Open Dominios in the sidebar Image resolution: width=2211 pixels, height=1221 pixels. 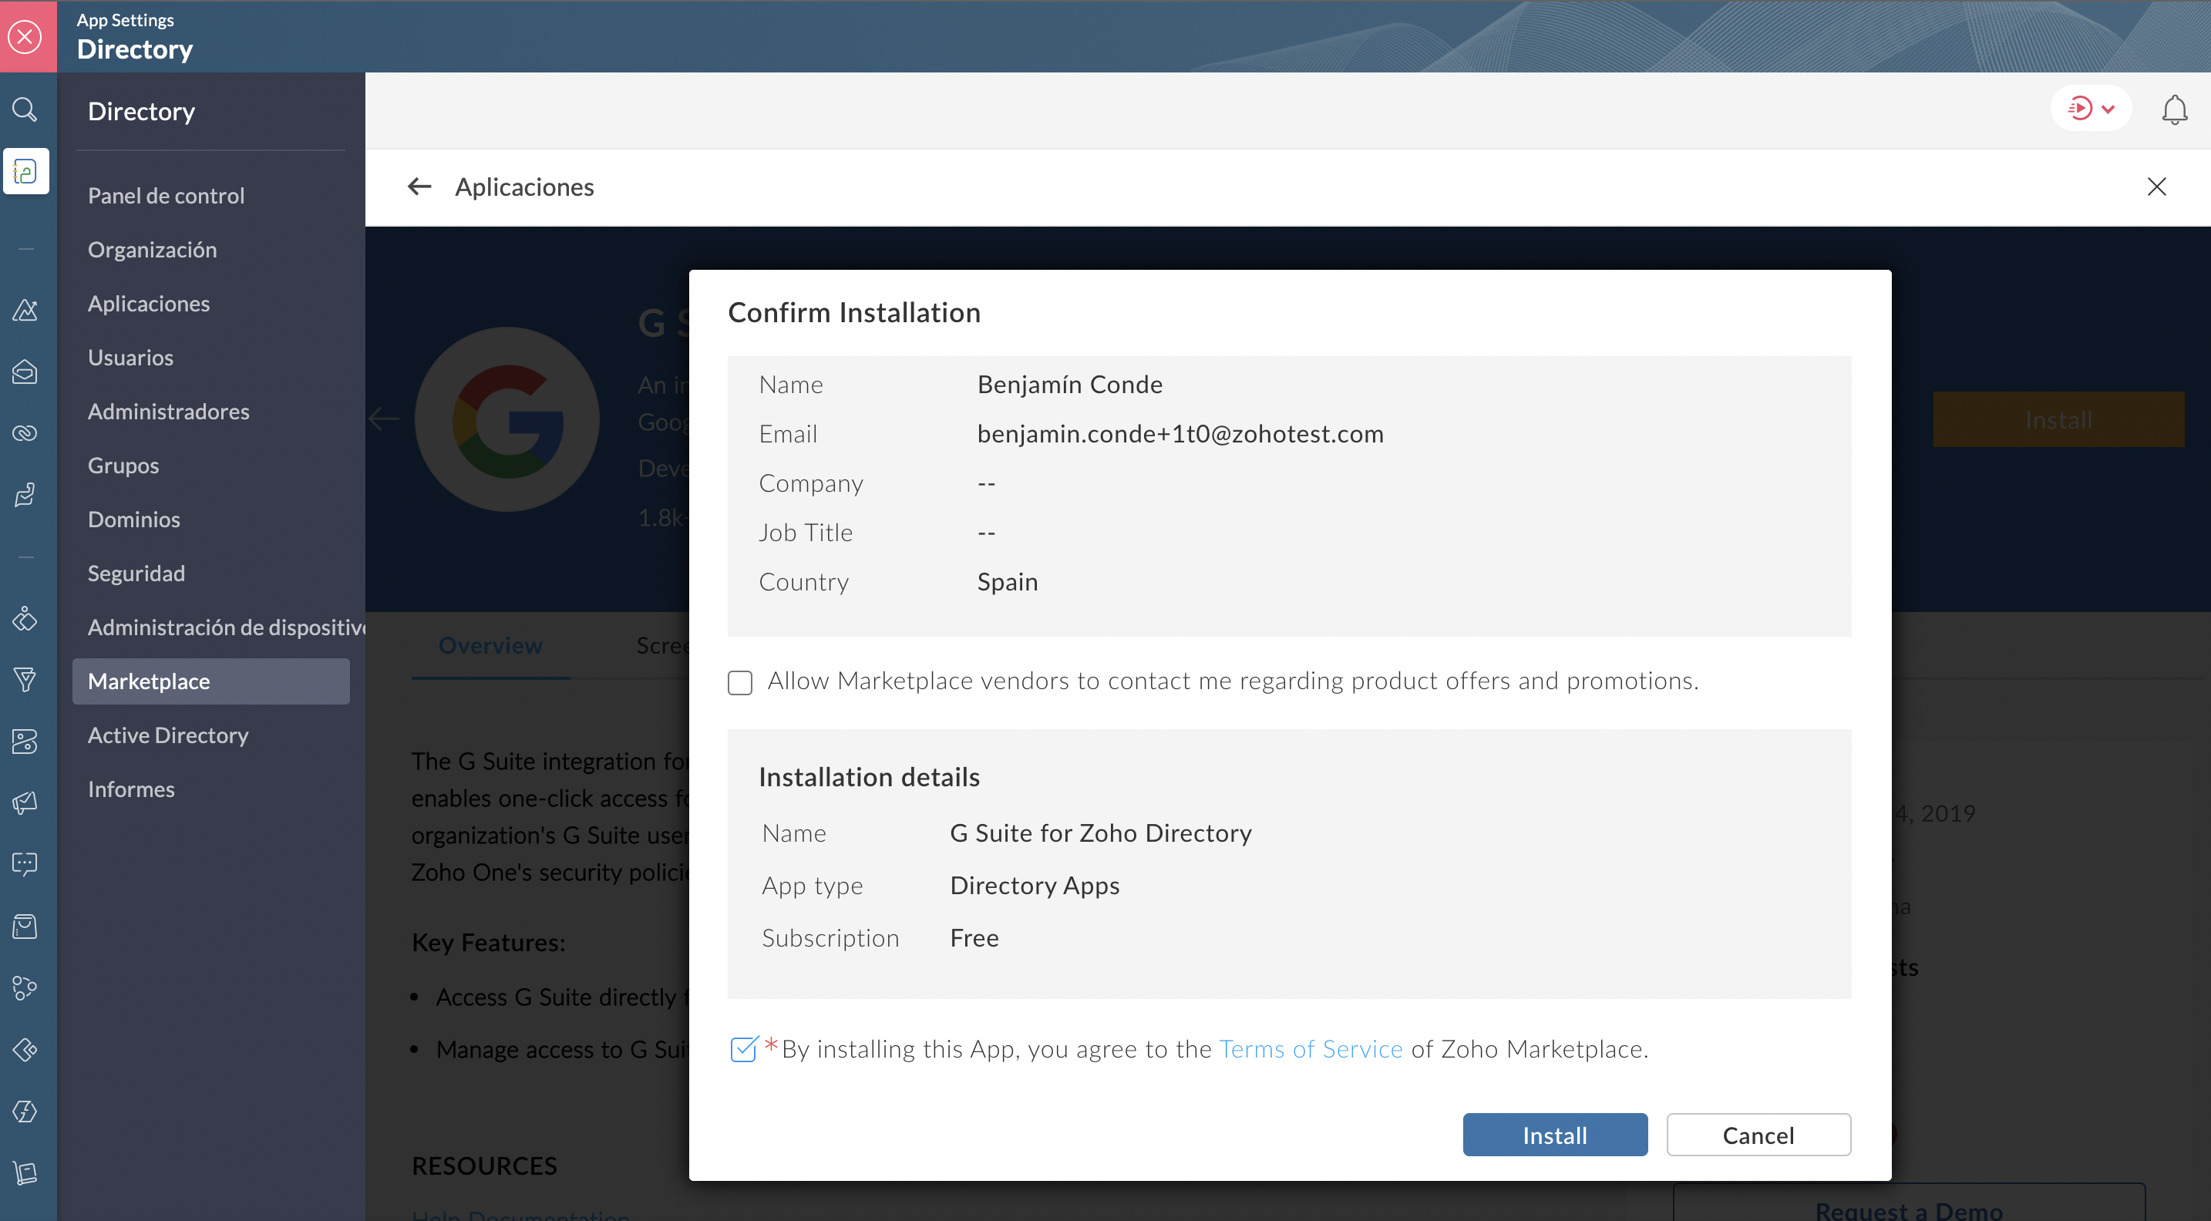click(x=134, y=520)
